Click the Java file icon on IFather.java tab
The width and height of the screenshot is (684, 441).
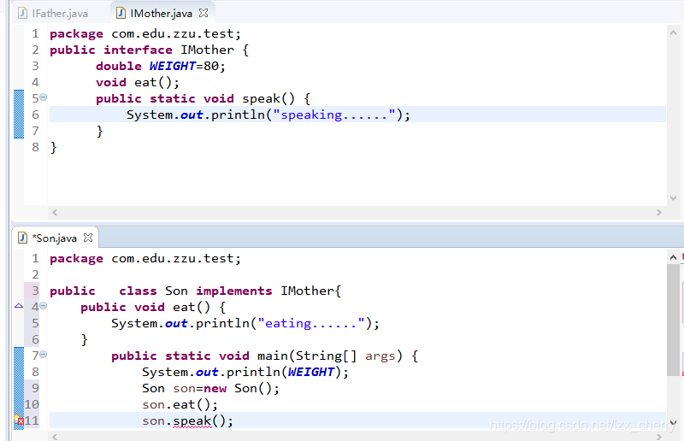click(23, 14)
